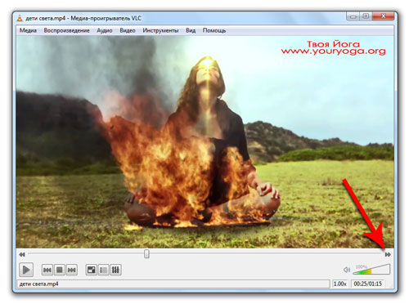This screenshot has height=304, width=409.
Task: Show the playlist icon
Action: point(103,270)
